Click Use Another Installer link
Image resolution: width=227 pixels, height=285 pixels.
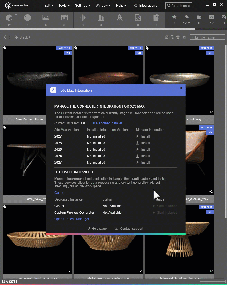click(107, 123)
